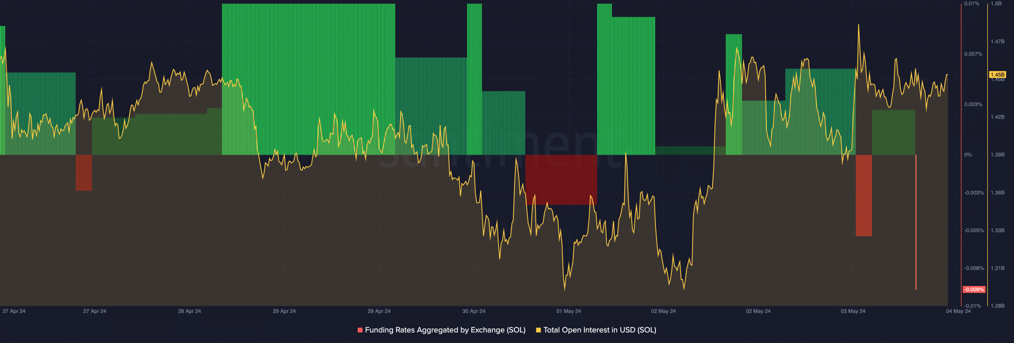The width and height of the screenshot is (1014, 343).
Task: Click the 1.31B open interest axis label
Action: [997, 268]
